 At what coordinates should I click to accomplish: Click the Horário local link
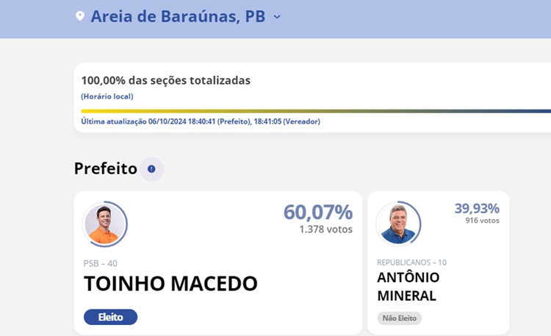pos(107,96)
